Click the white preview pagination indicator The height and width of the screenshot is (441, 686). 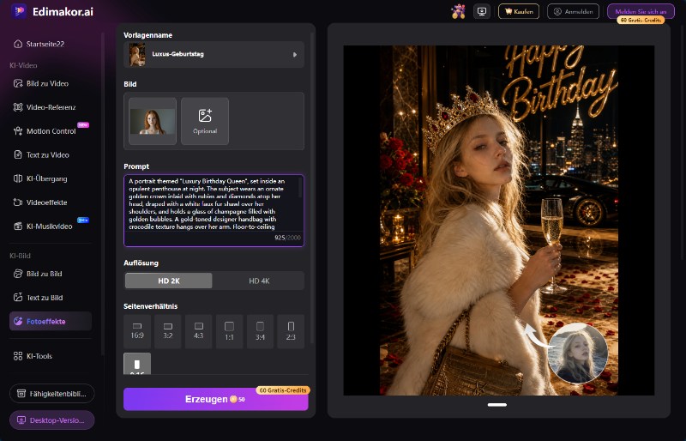point(497,405)
